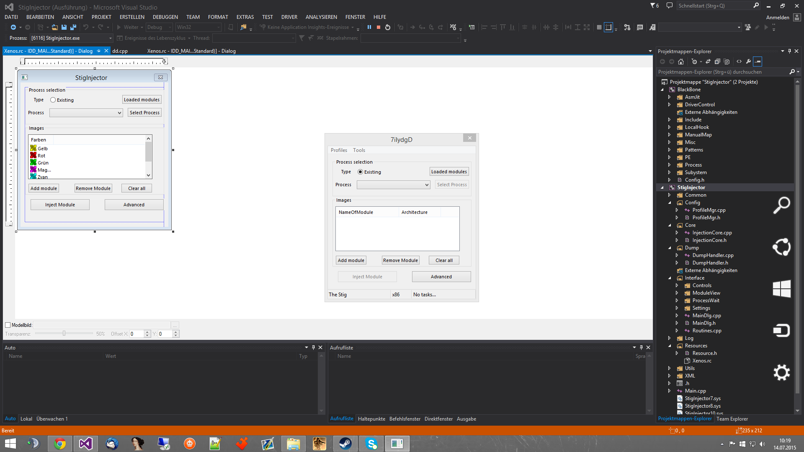Enable the Modellbild checkbox

coord(8,325)
